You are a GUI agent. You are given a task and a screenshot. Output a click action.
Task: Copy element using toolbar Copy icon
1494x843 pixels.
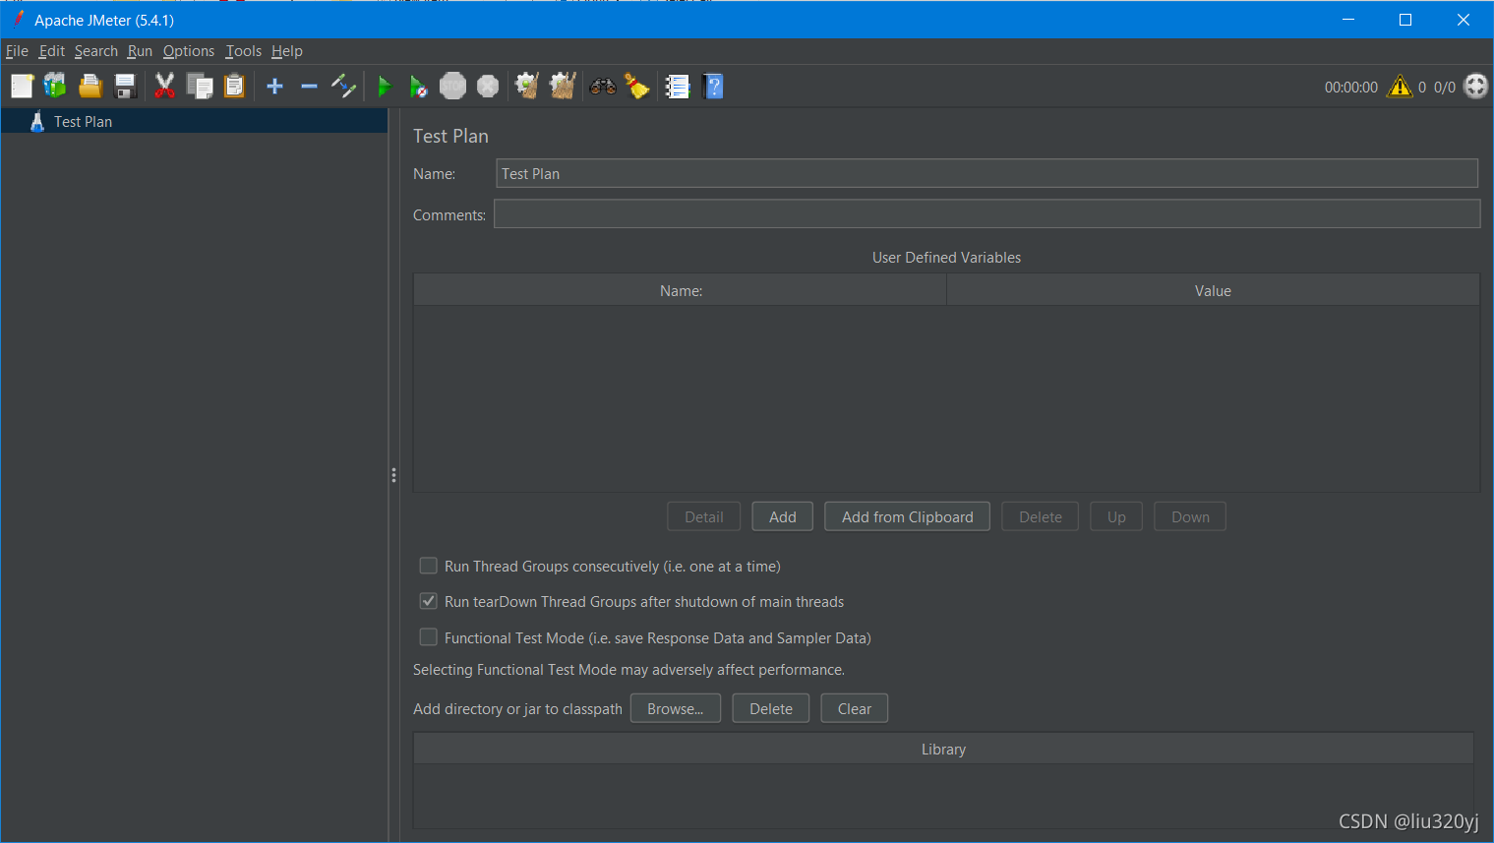200,87
